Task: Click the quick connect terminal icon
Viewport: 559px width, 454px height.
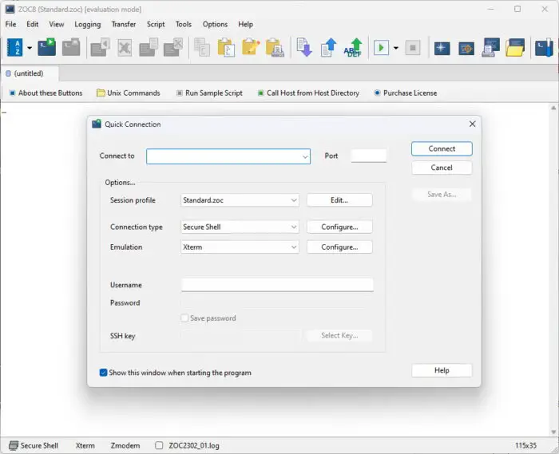Action: [46, 47]
